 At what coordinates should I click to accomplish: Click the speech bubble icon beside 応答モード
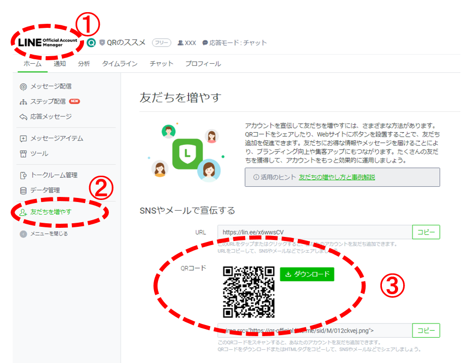click(x=205, y=43)
